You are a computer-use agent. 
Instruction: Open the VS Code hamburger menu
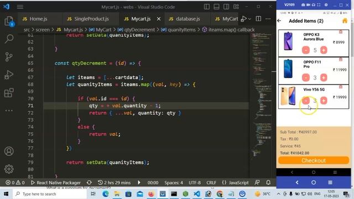(x=20, y=7)
